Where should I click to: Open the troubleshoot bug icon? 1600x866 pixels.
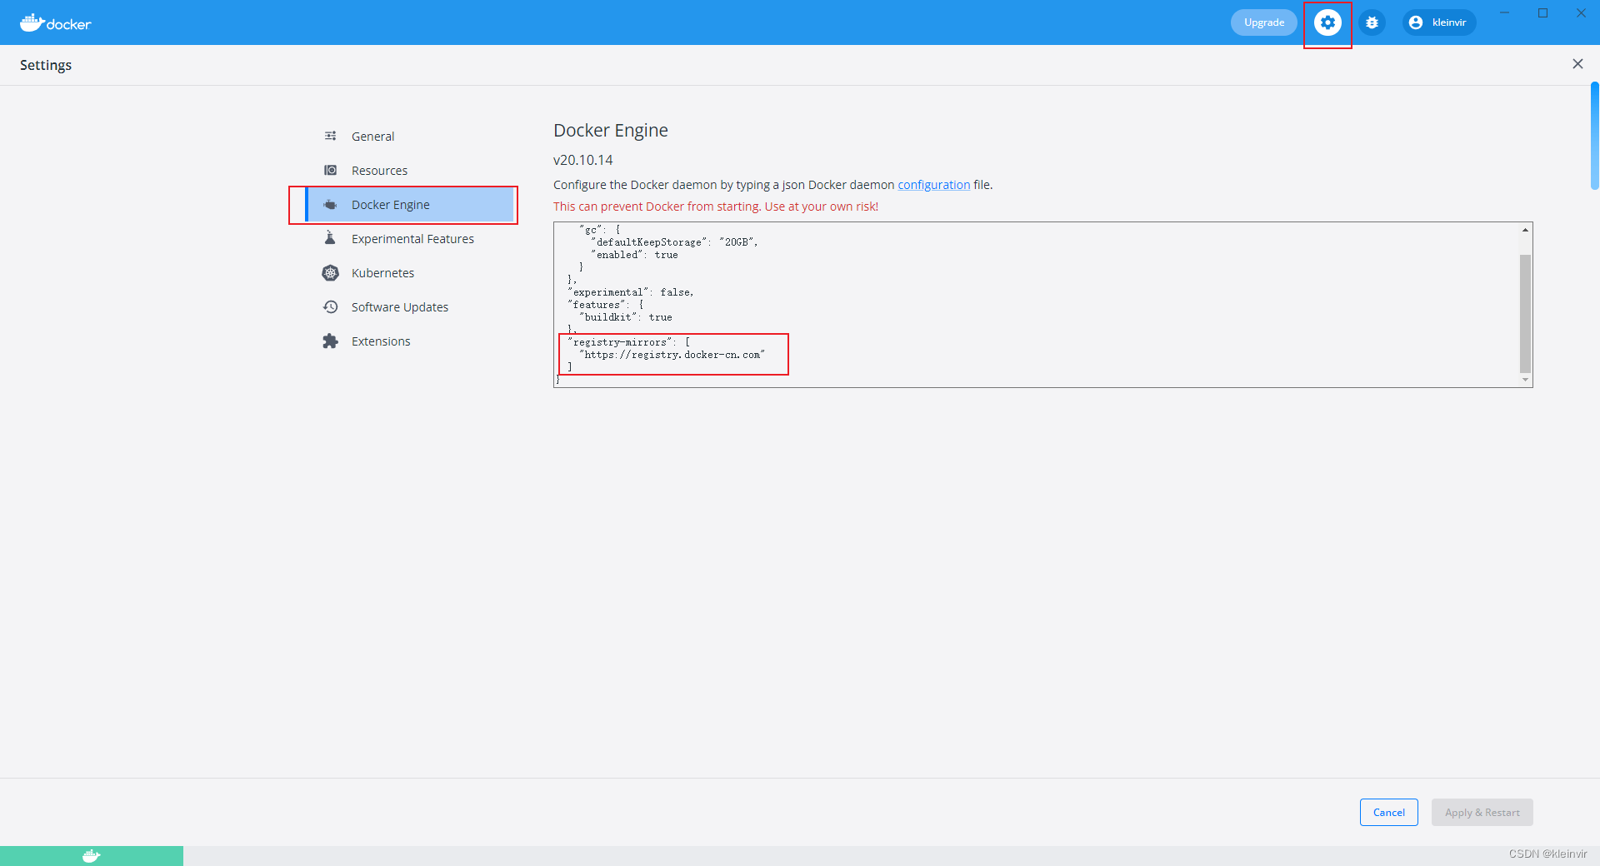click(x=1372, y=22)
